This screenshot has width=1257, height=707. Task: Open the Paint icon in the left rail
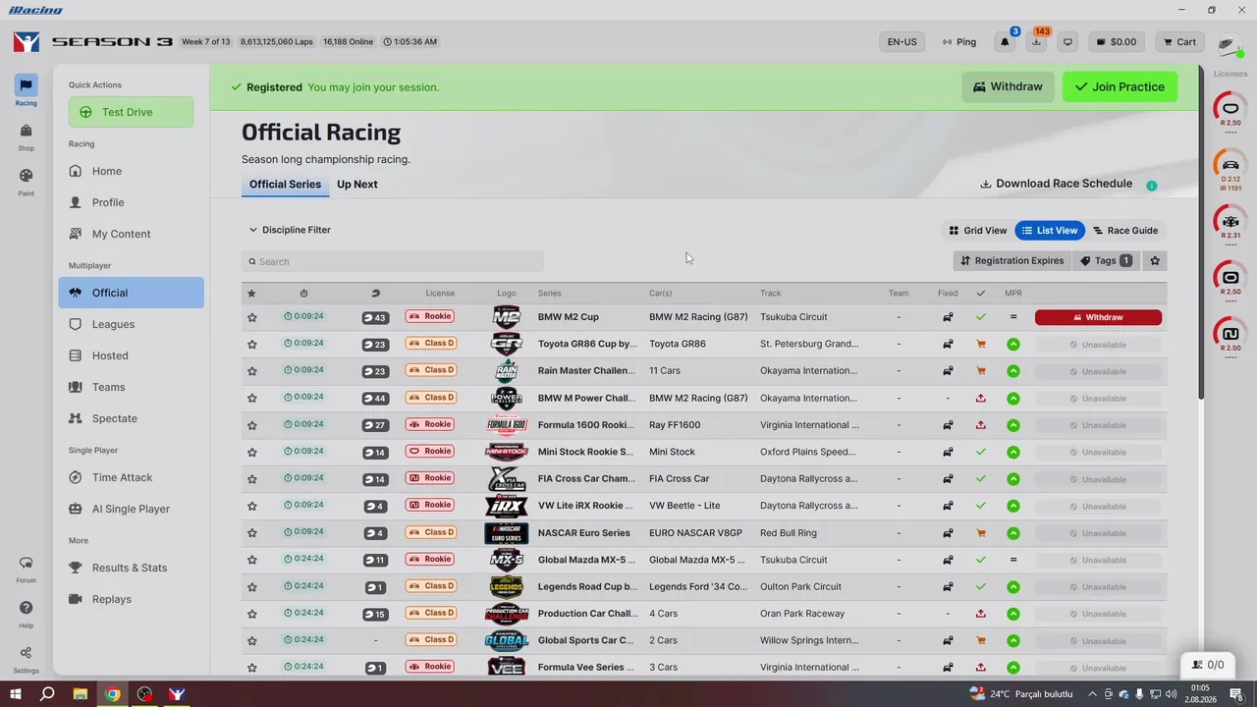[x=26, y=181]
